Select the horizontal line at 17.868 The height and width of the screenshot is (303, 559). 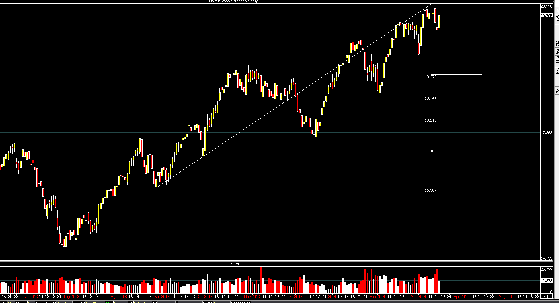tap(270, 133)
